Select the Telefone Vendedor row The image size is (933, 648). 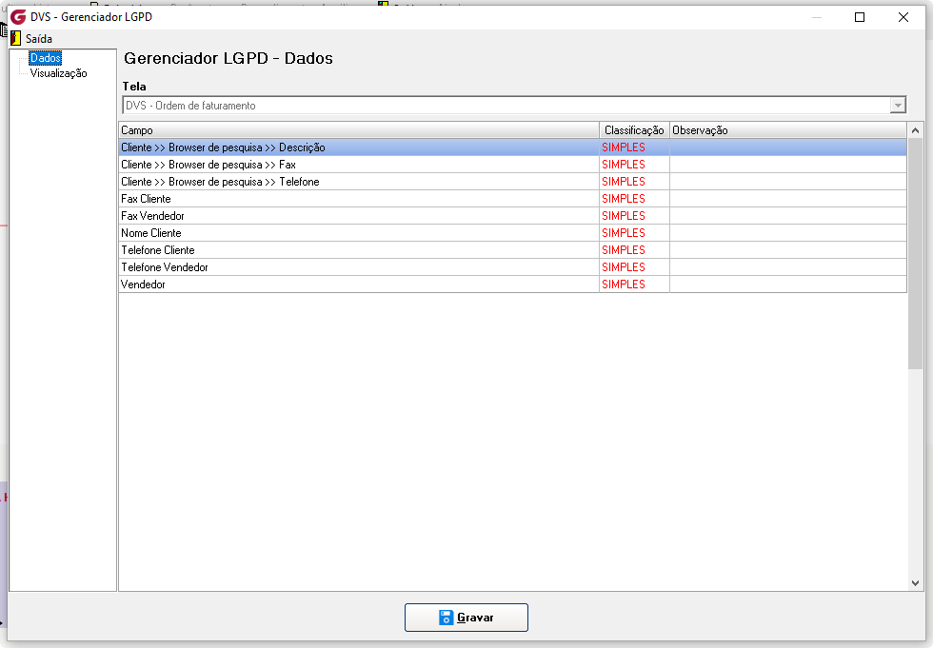coord(513,267)
